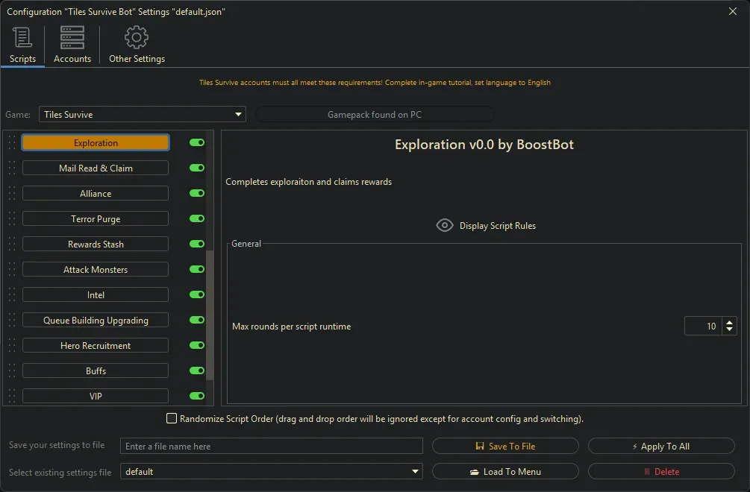Enable Randomize Script Order checkbox
Viewport: 750px width, 492px height.
coord(172,419)
